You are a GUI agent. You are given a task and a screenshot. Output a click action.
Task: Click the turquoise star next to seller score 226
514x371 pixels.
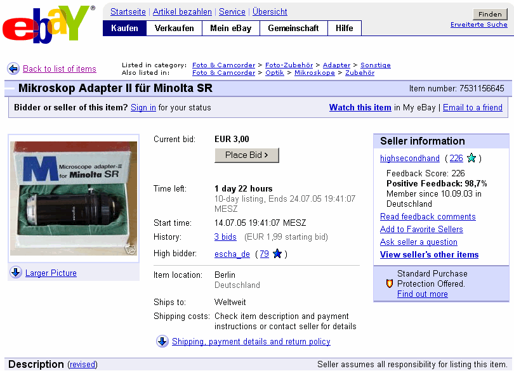pos(471,158)
